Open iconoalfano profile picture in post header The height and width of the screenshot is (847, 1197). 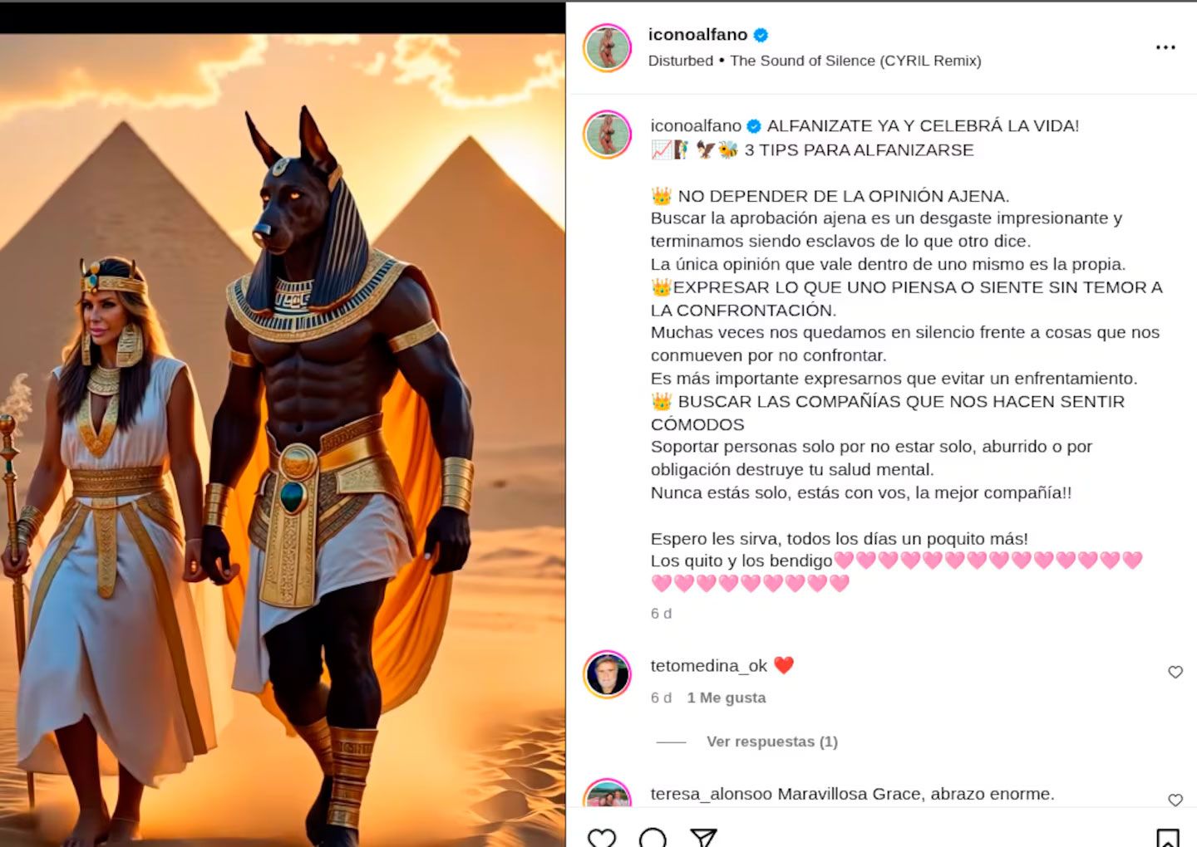tap(608, 48)
